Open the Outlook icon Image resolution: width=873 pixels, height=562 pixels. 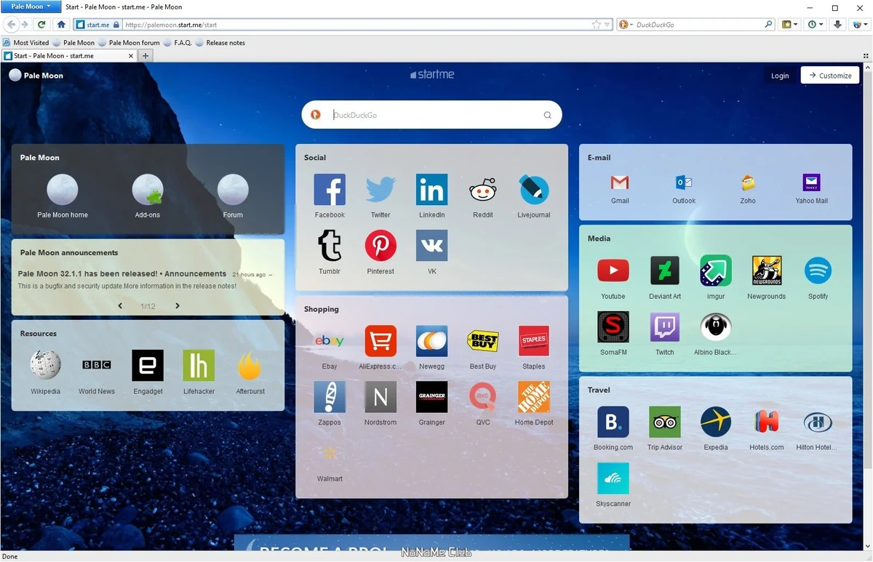click(x=684, y=182)
